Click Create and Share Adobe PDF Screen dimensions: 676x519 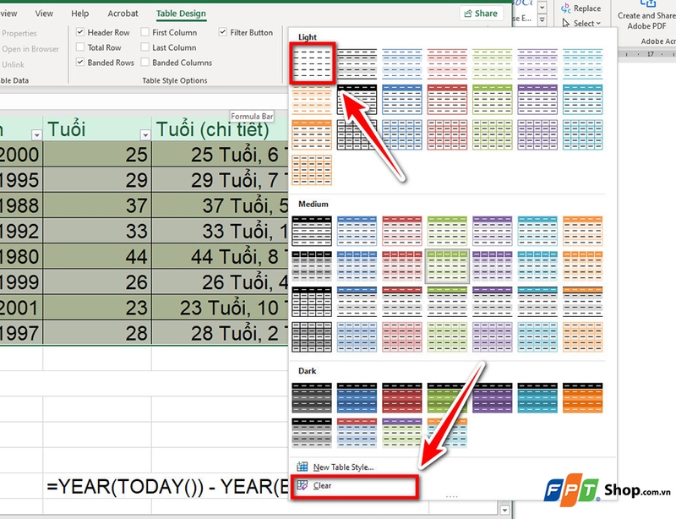pos(646,17)
